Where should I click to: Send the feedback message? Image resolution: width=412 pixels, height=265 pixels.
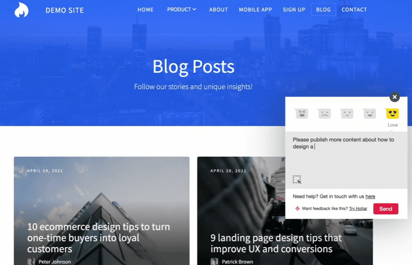click(x=386, y=209)
